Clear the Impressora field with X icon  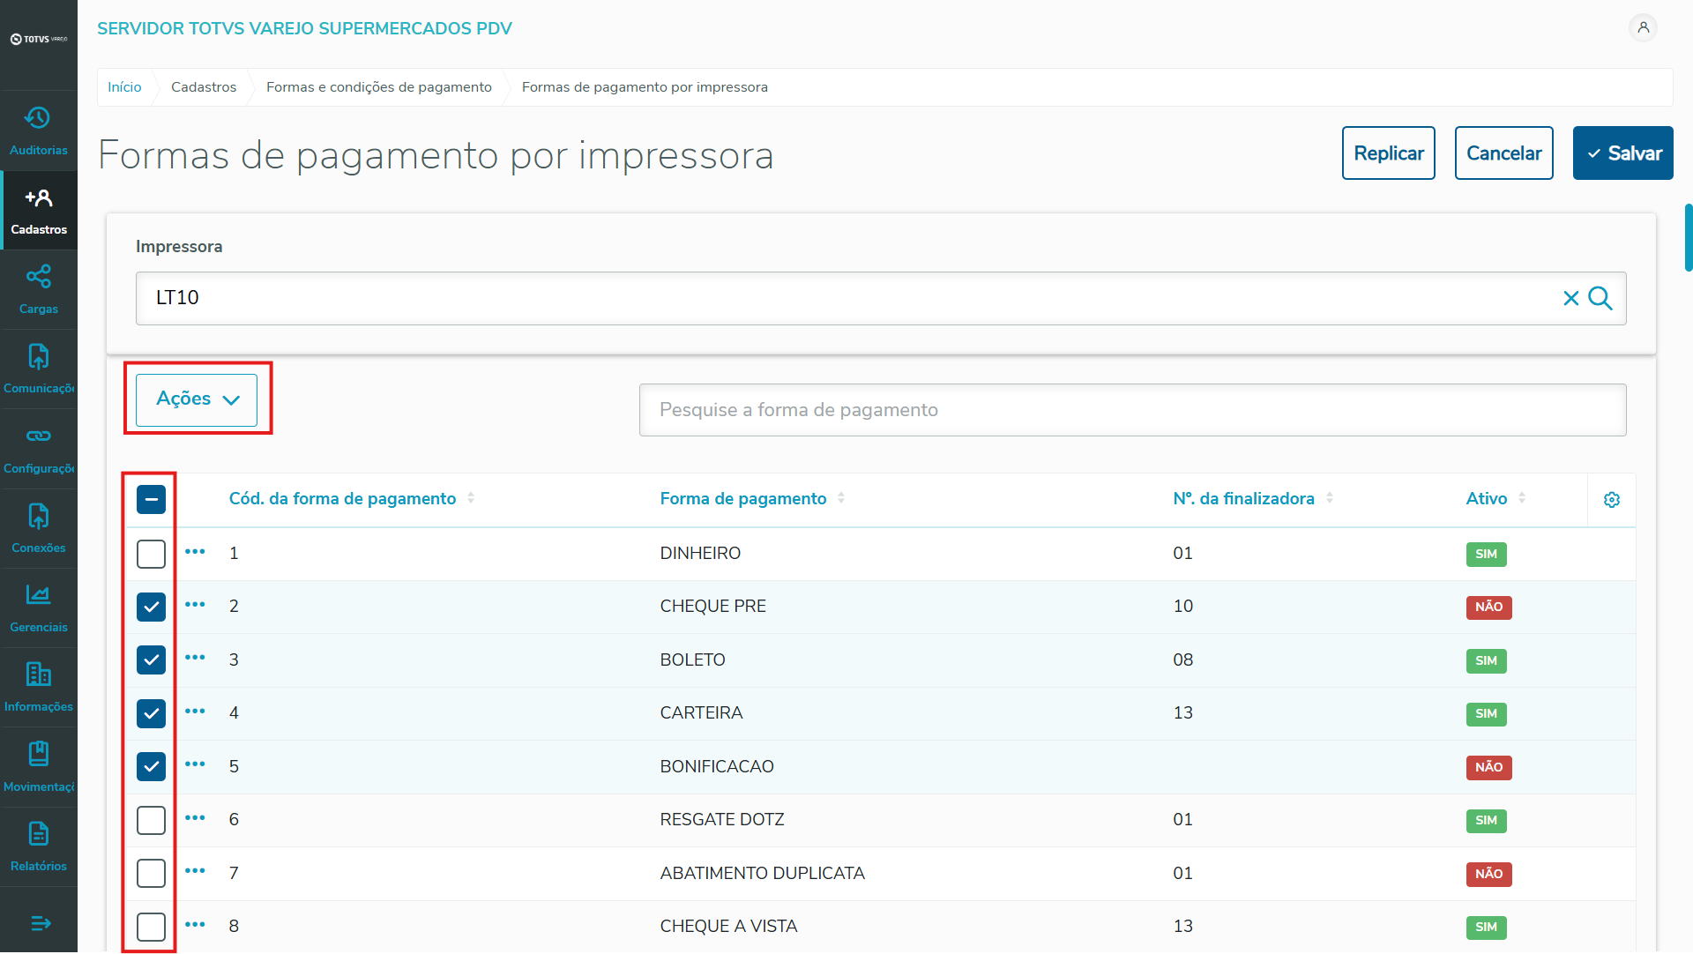point(1570,299)
